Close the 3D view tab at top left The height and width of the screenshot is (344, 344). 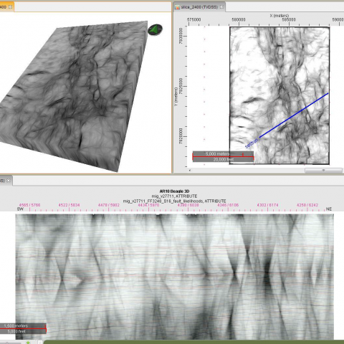tap(10, 6)
